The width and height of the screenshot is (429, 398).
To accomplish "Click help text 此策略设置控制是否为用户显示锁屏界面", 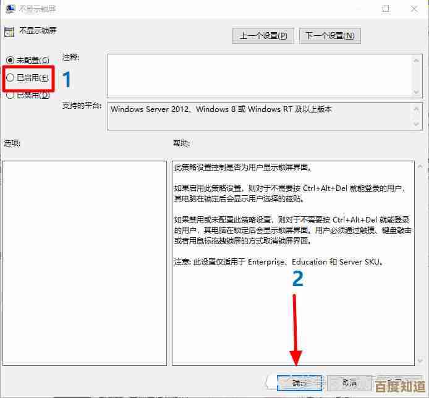I will tap(243, 167).
